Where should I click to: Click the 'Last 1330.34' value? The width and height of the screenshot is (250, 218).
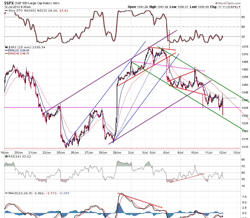click(x=199, y=7)
